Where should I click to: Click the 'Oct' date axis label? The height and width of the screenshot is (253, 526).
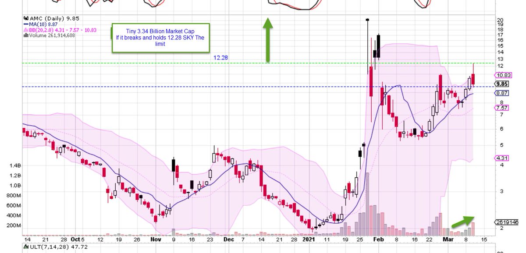tap(76, 240)
